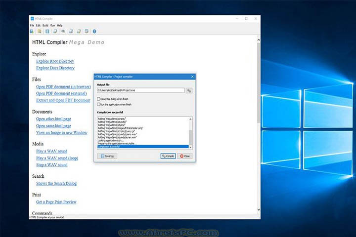Click 'Open PDF document (external)' link
This screenshot has width=356, height=237.
tap(61, 93)
